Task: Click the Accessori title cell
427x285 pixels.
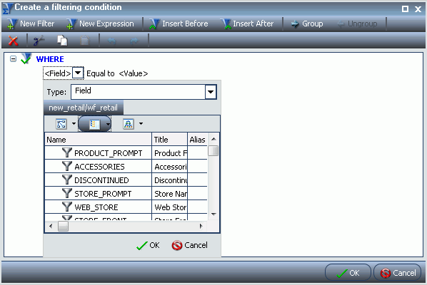Action: tap(170, 167)
